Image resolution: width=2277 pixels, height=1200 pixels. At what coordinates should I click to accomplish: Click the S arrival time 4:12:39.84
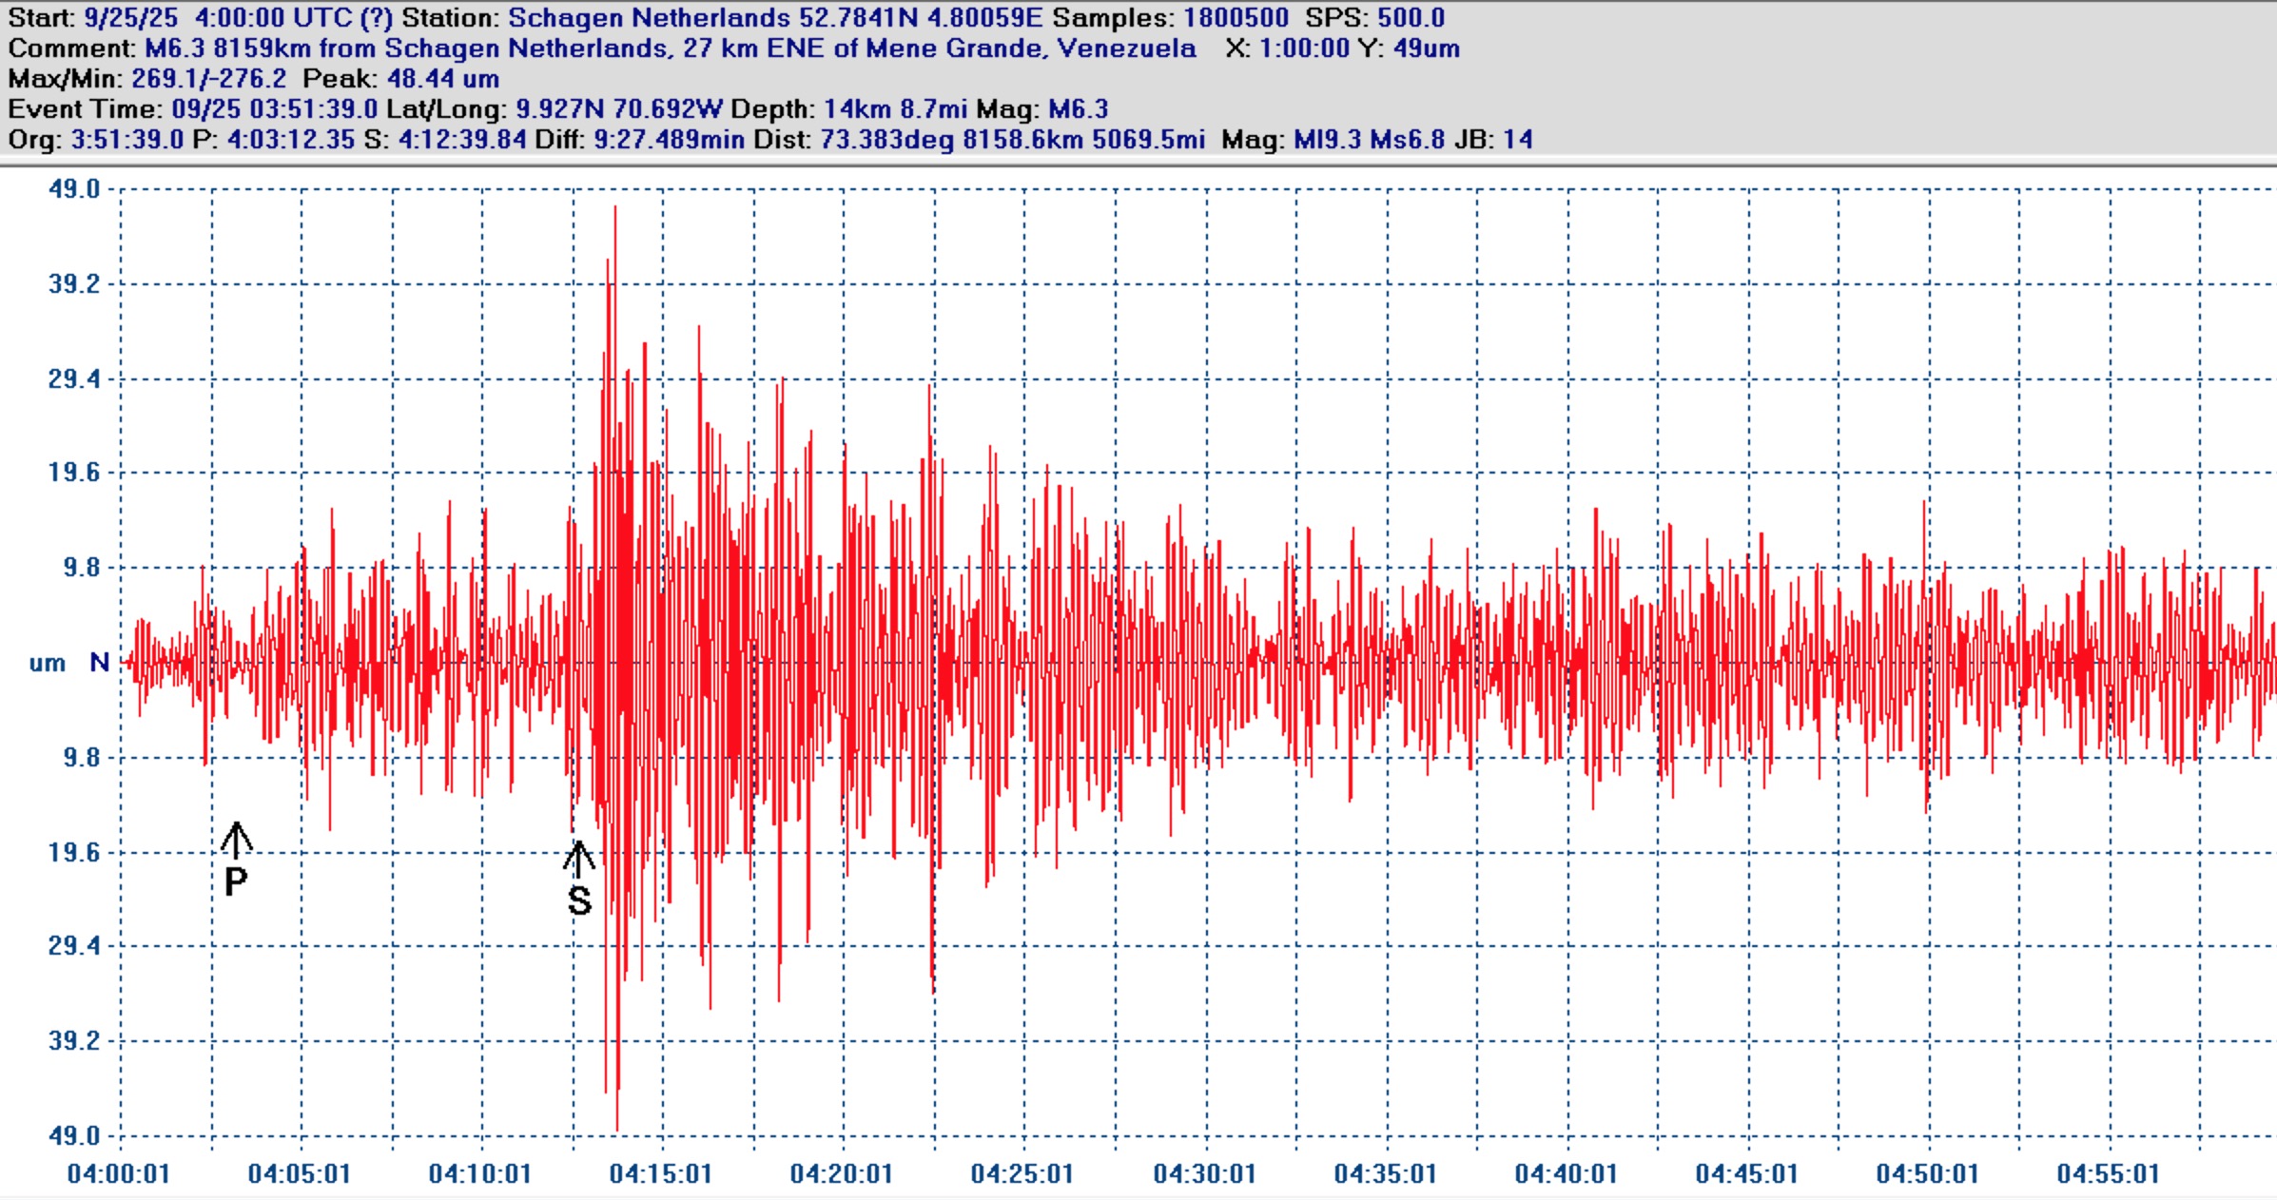[461, 140]
